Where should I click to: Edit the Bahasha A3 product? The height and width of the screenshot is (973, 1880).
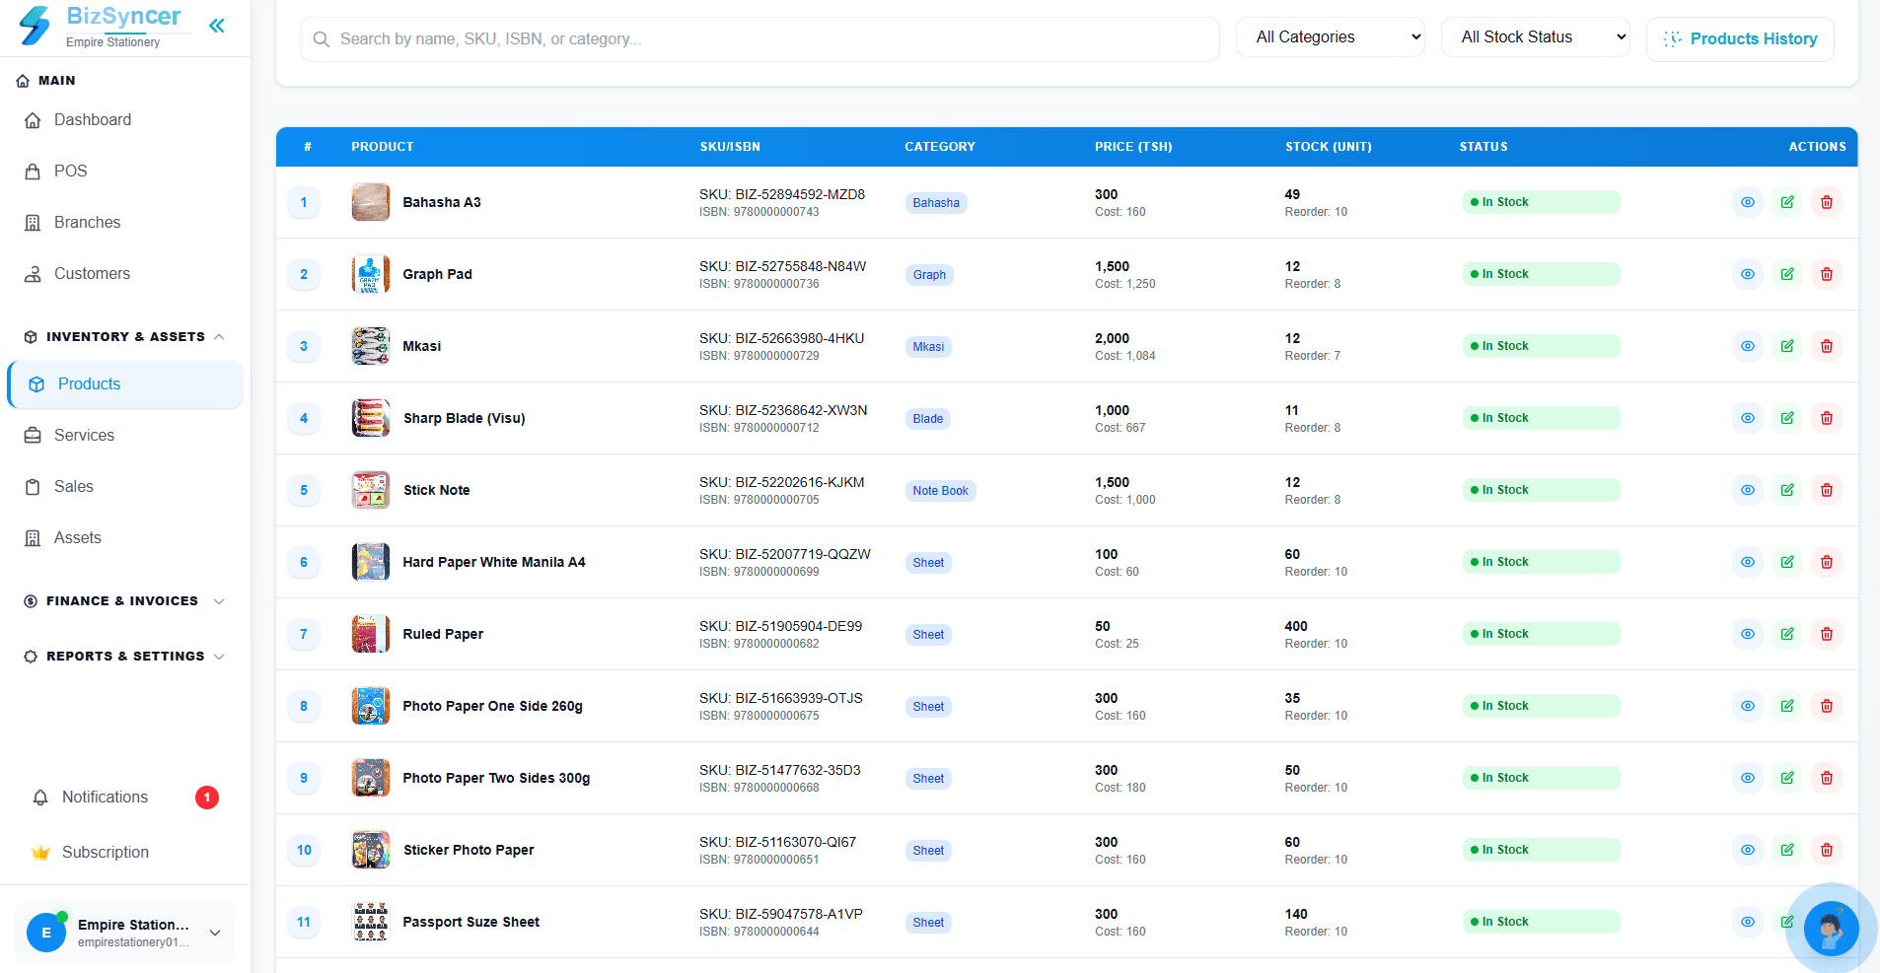[1786, 202]
